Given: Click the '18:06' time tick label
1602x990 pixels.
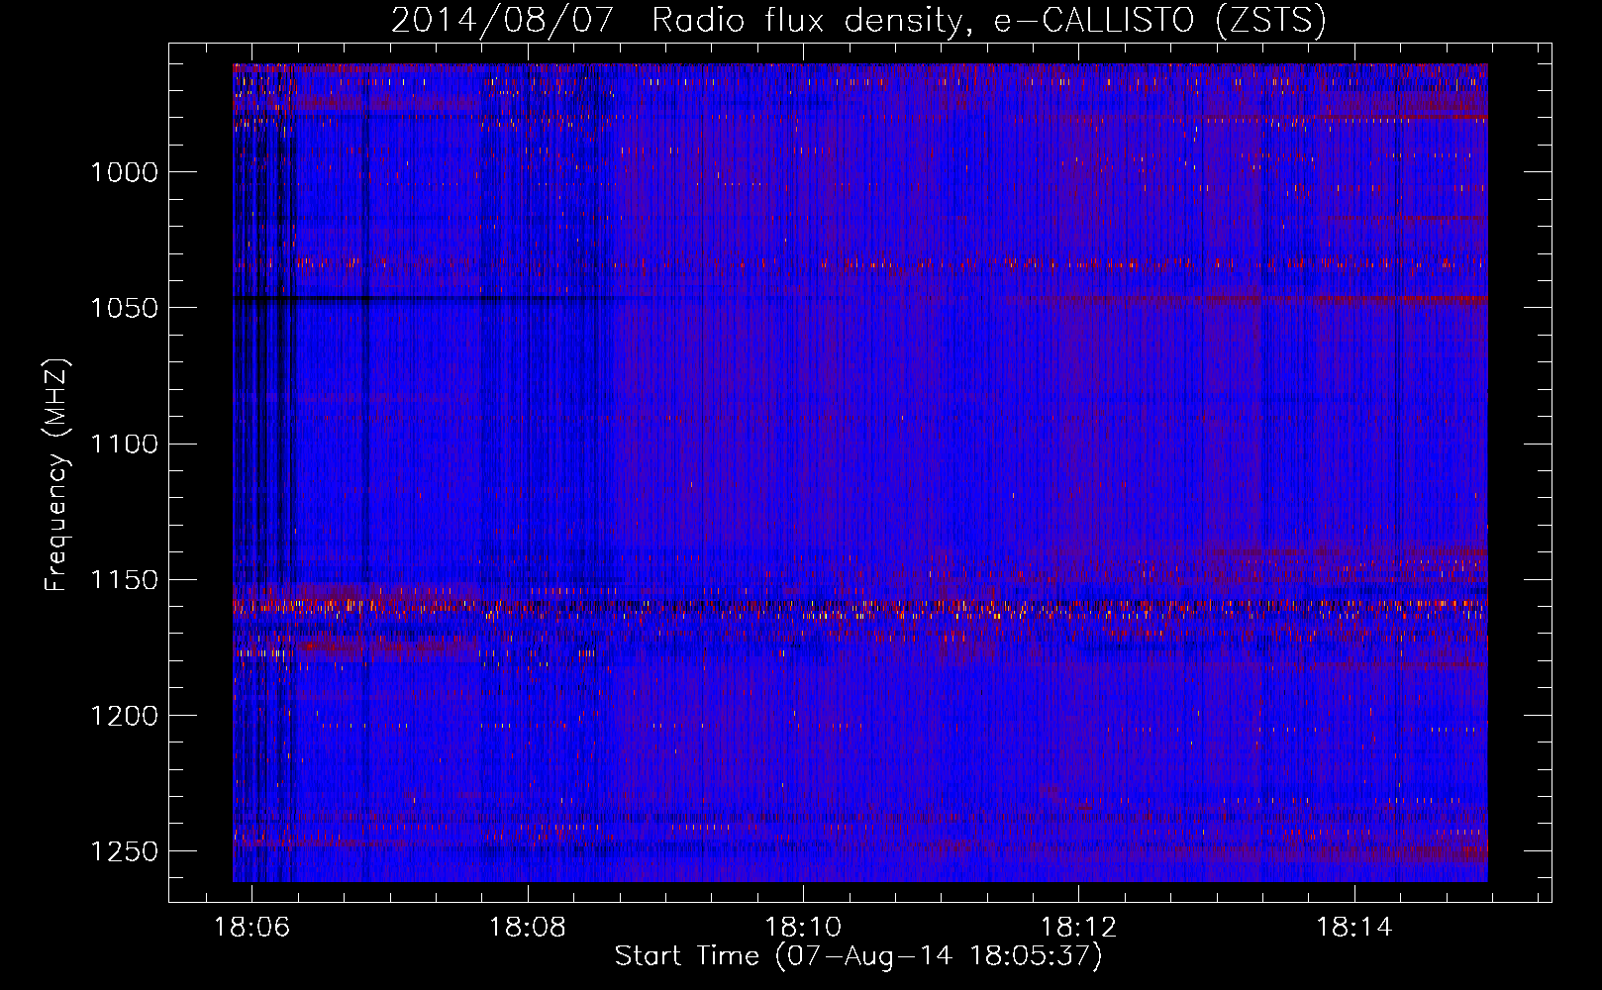Looking at the screenshot, I should (251, 927).
